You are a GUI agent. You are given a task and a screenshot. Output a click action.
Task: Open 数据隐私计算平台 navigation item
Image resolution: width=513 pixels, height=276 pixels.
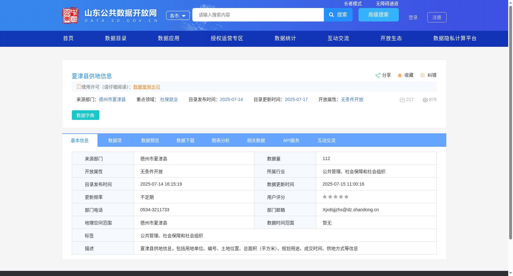click(x=455, y=38)
